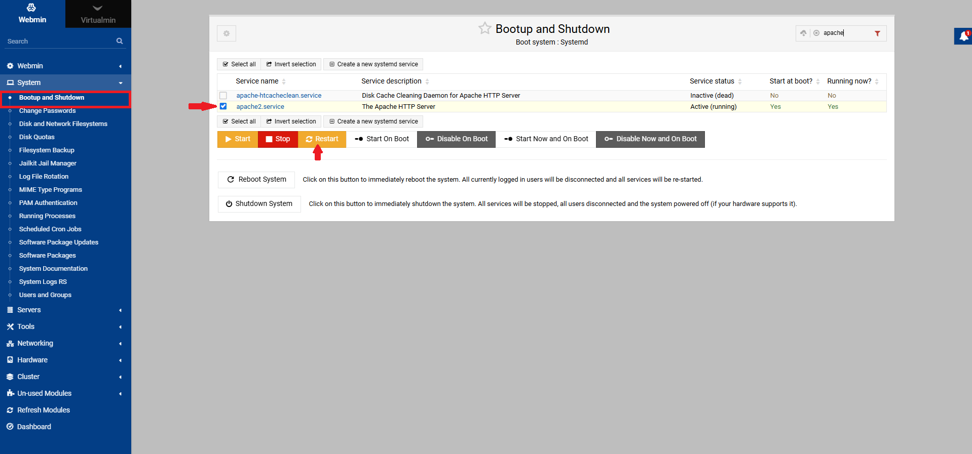The width and height of the screenshot is (972, 454).
Task: Click the Disable On Boot button
Action: (x=456, y=139)
